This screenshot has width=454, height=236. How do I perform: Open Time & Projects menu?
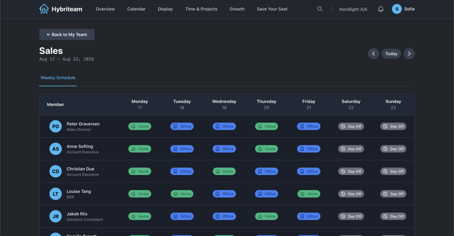coord(201,9)
